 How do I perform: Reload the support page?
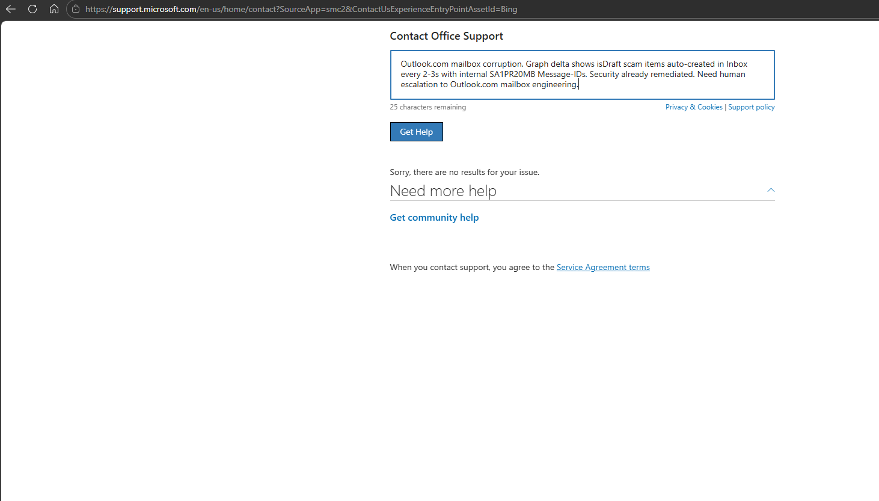(32, 9)
